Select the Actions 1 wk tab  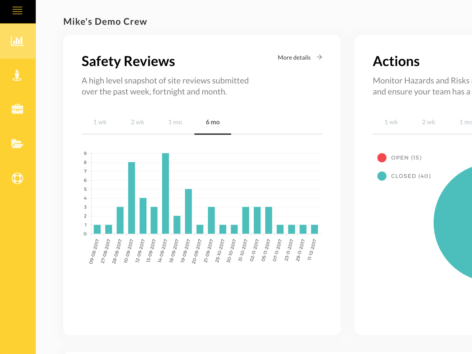coord(391,122)
